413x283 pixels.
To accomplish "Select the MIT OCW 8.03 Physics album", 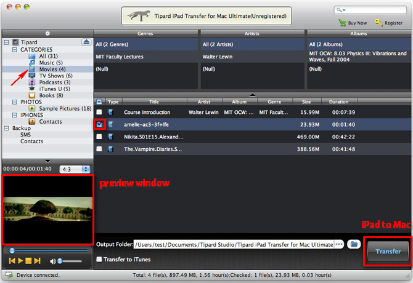I will [359, 57].
